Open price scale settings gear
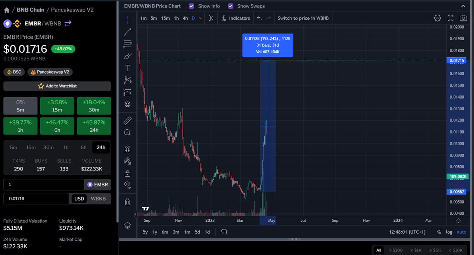 (458, 221)
